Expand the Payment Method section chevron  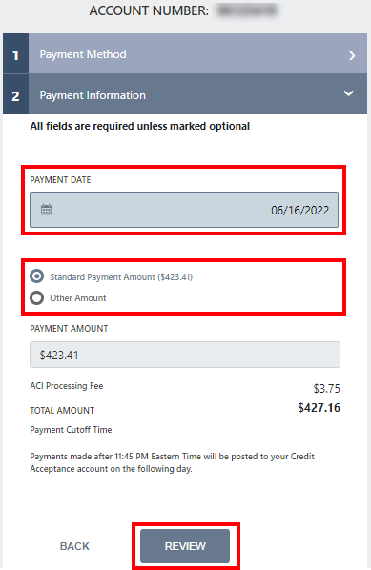point(352,55)
